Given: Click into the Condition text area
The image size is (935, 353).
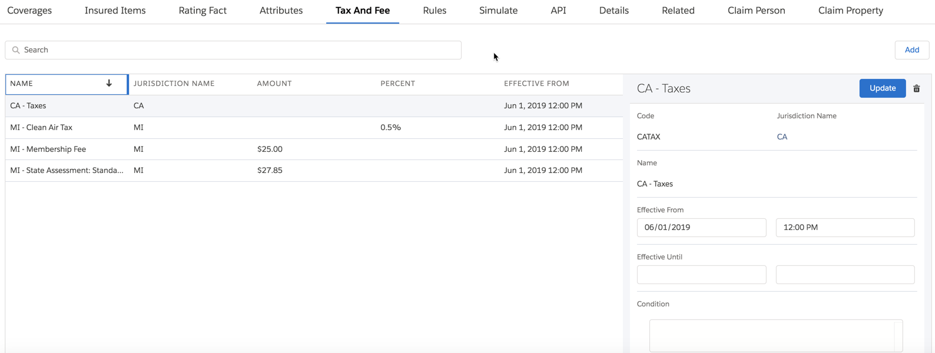Looking at the screenshot, I should coord(775,335).
